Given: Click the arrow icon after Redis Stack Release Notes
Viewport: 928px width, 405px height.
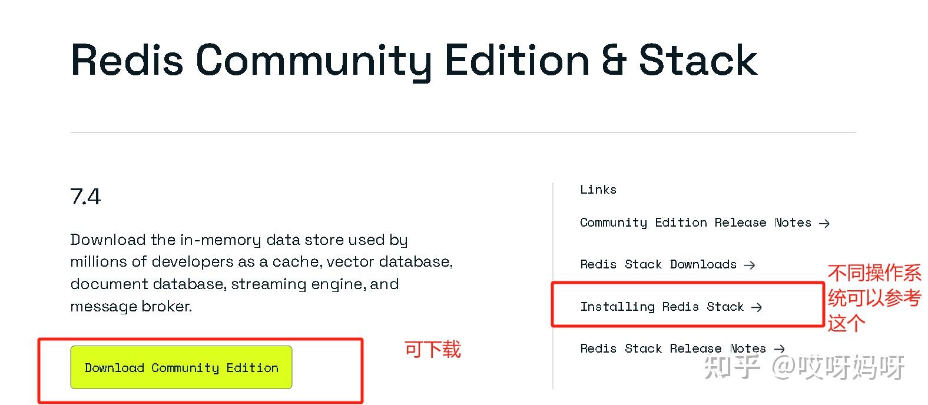Looking at the screenshot, I should (780, 348).
